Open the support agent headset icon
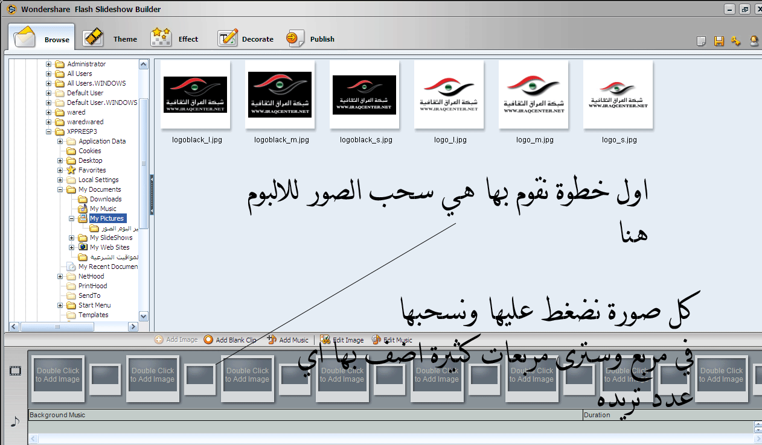The height and width of the screenshot is (445, 762). 754,41
